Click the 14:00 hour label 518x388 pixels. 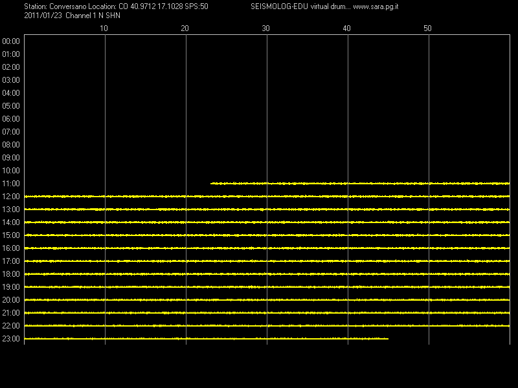pyautogui.click(x=11, y=222)
